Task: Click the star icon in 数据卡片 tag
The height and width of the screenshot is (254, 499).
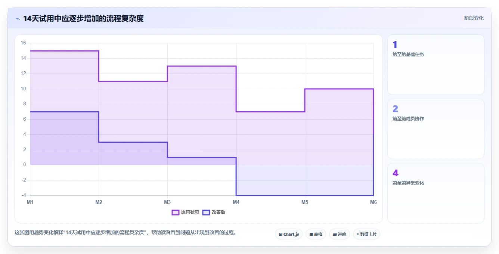Action: 358,234
